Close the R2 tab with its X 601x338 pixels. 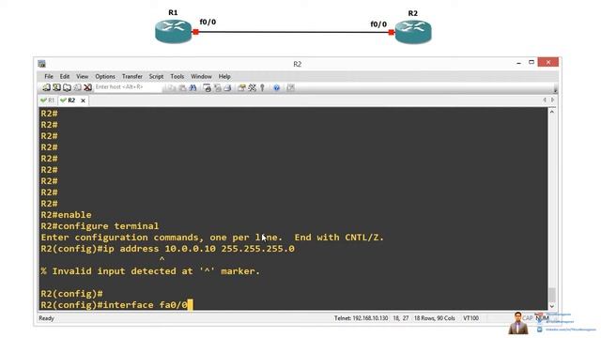pos(83,100)
